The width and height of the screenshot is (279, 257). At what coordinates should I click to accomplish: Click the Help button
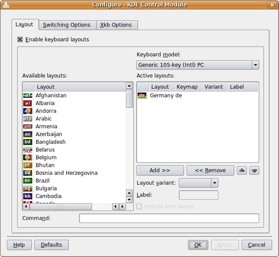click(x=19, y=245)
